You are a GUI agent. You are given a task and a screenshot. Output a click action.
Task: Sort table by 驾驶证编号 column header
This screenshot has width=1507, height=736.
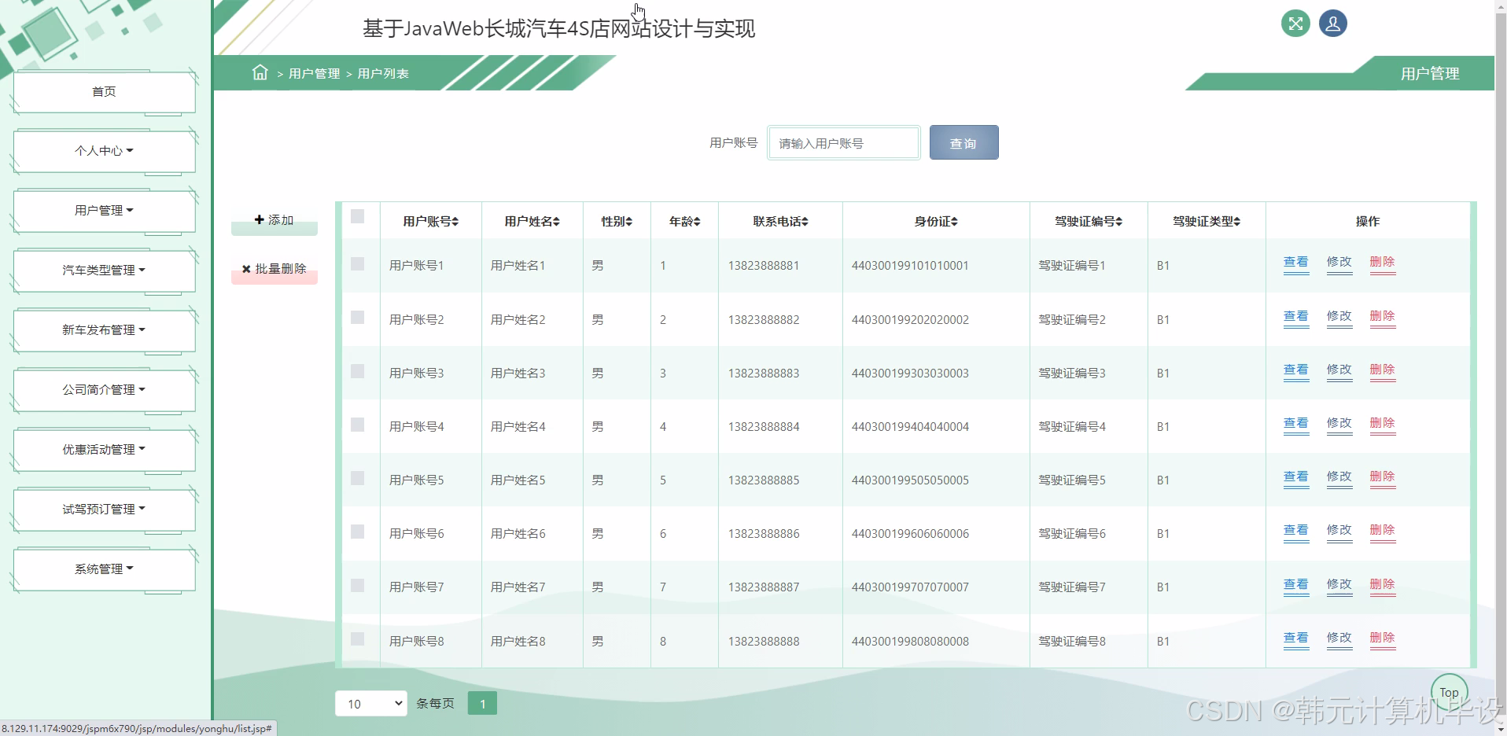point(1089,222)
